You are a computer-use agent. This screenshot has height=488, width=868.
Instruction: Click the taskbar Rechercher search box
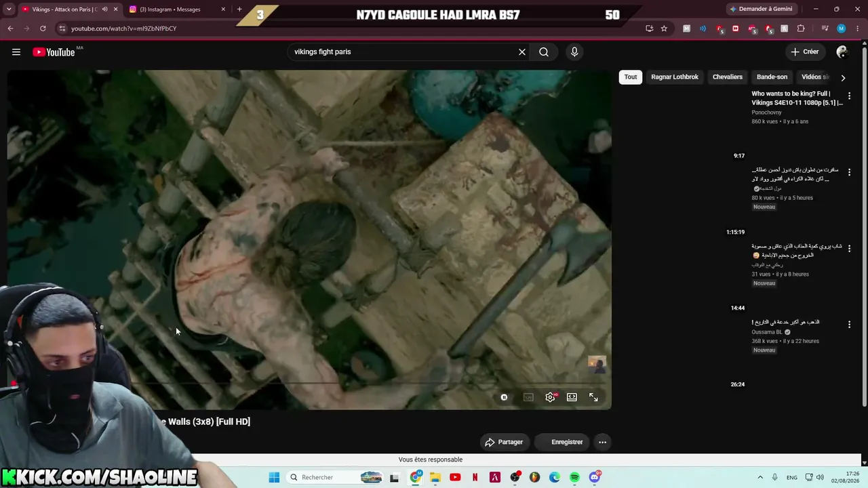(335, 477)
